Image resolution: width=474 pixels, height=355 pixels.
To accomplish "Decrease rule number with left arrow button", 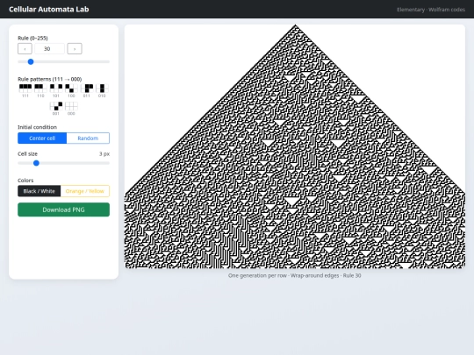I will click(x=25, y=48).
